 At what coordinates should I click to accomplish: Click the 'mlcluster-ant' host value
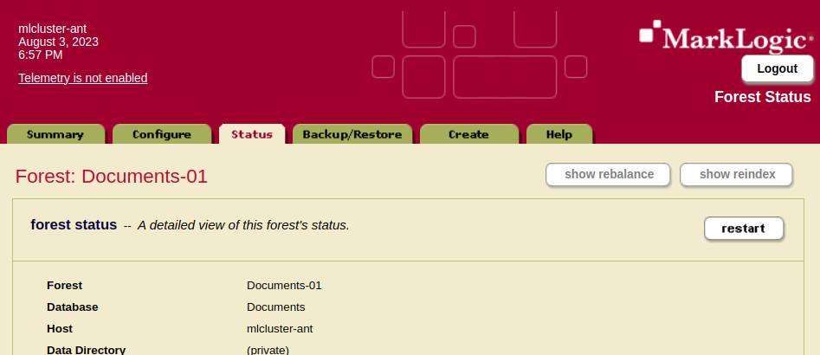280,328
